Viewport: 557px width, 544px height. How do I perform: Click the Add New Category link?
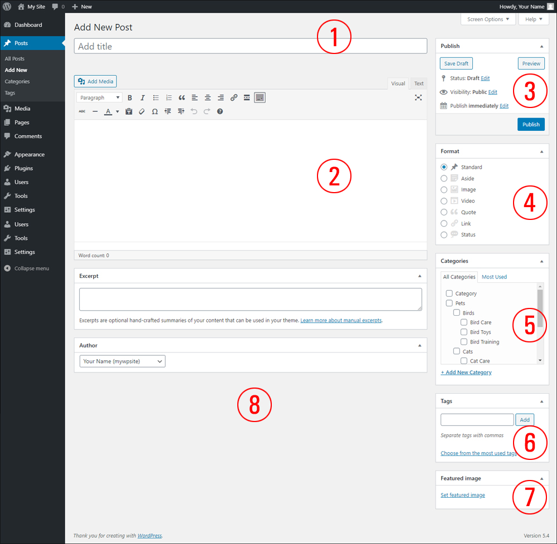[x=466, y=373]
